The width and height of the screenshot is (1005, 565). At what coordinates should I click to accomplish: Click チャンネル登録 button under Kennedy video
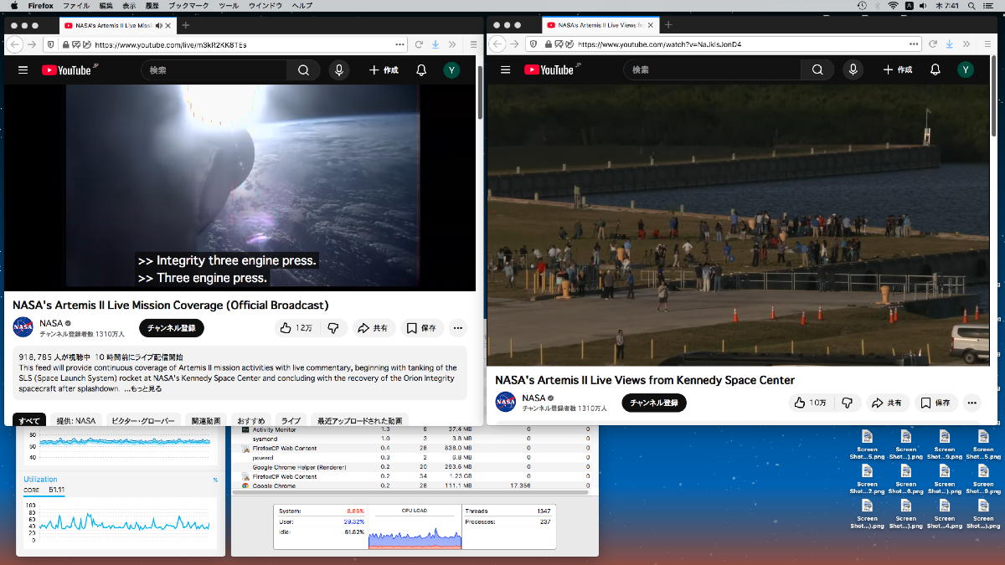pyautogui.click(x=653, y=403)
